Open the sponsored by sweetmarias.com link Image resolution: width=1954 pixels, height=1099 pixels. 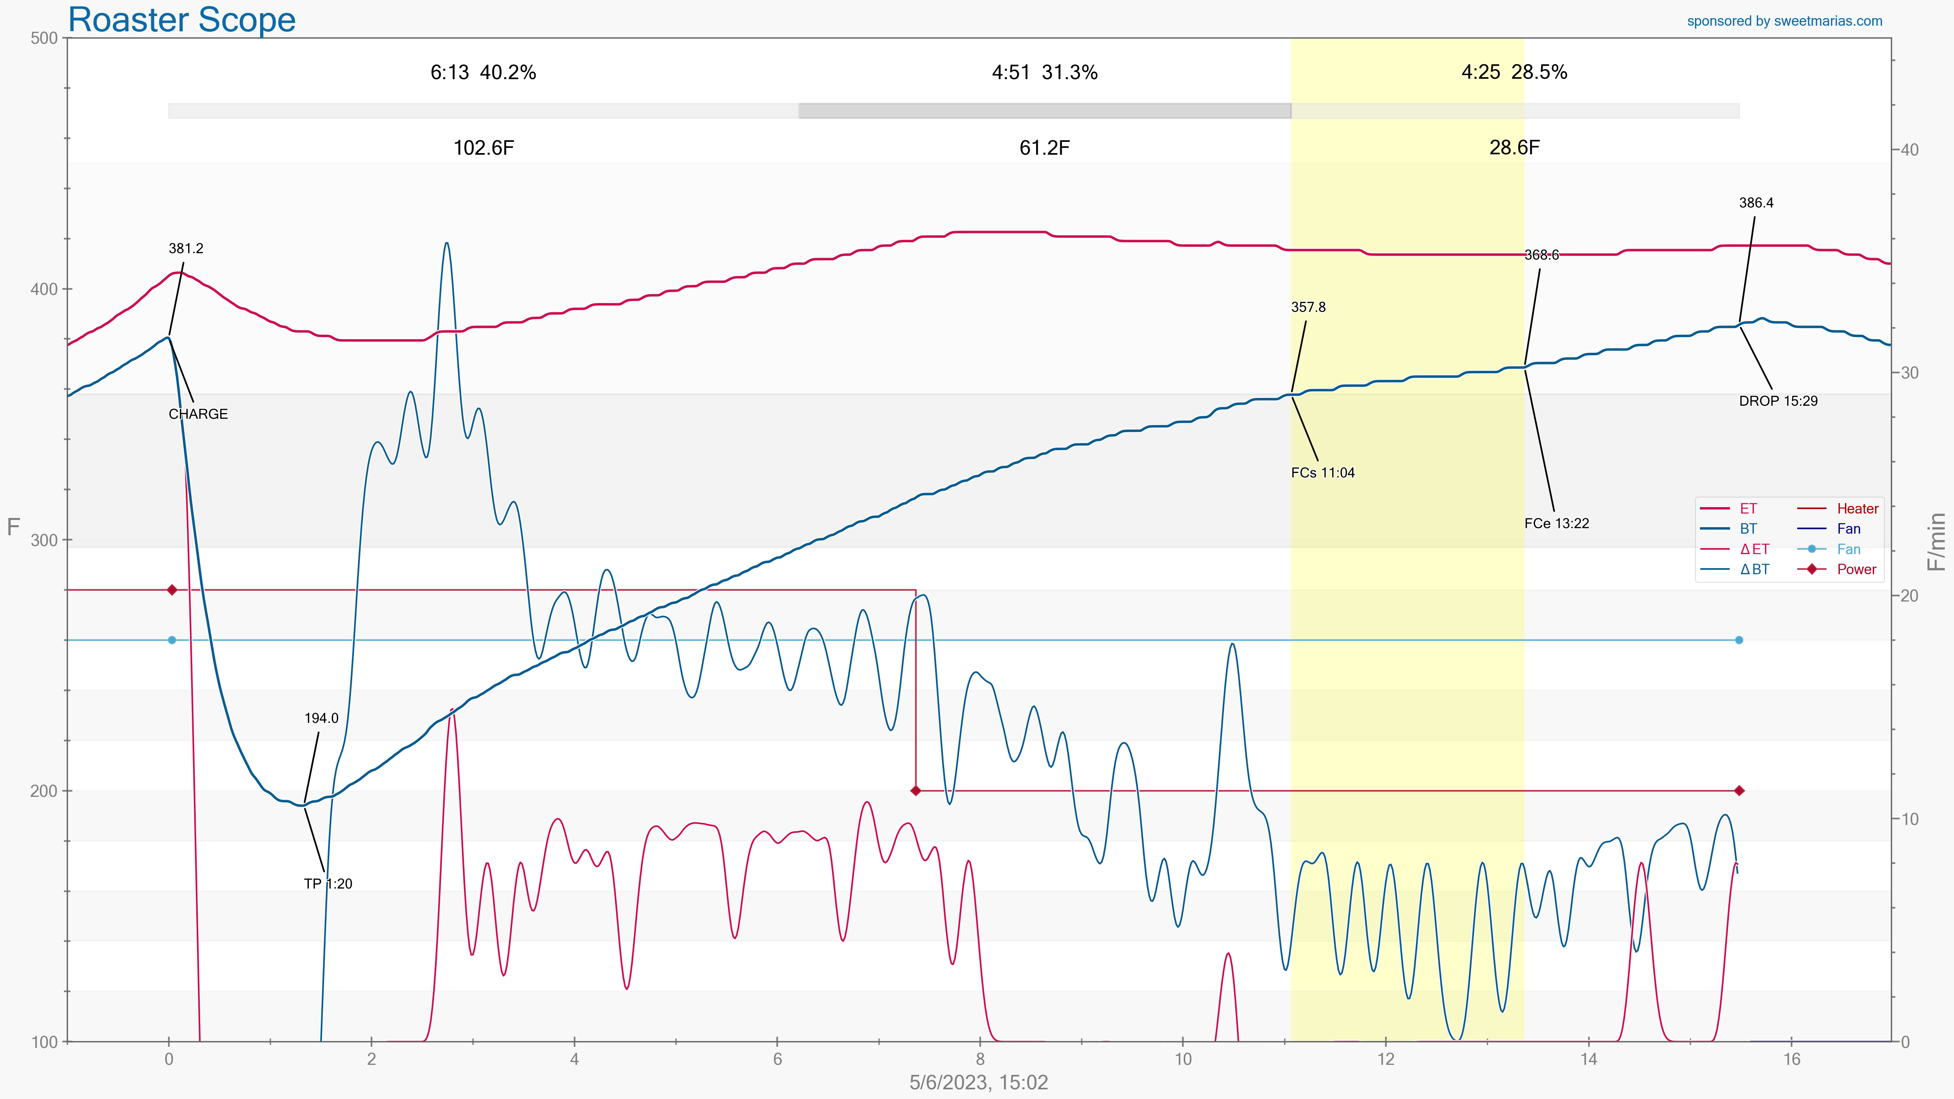[1784, 21]
